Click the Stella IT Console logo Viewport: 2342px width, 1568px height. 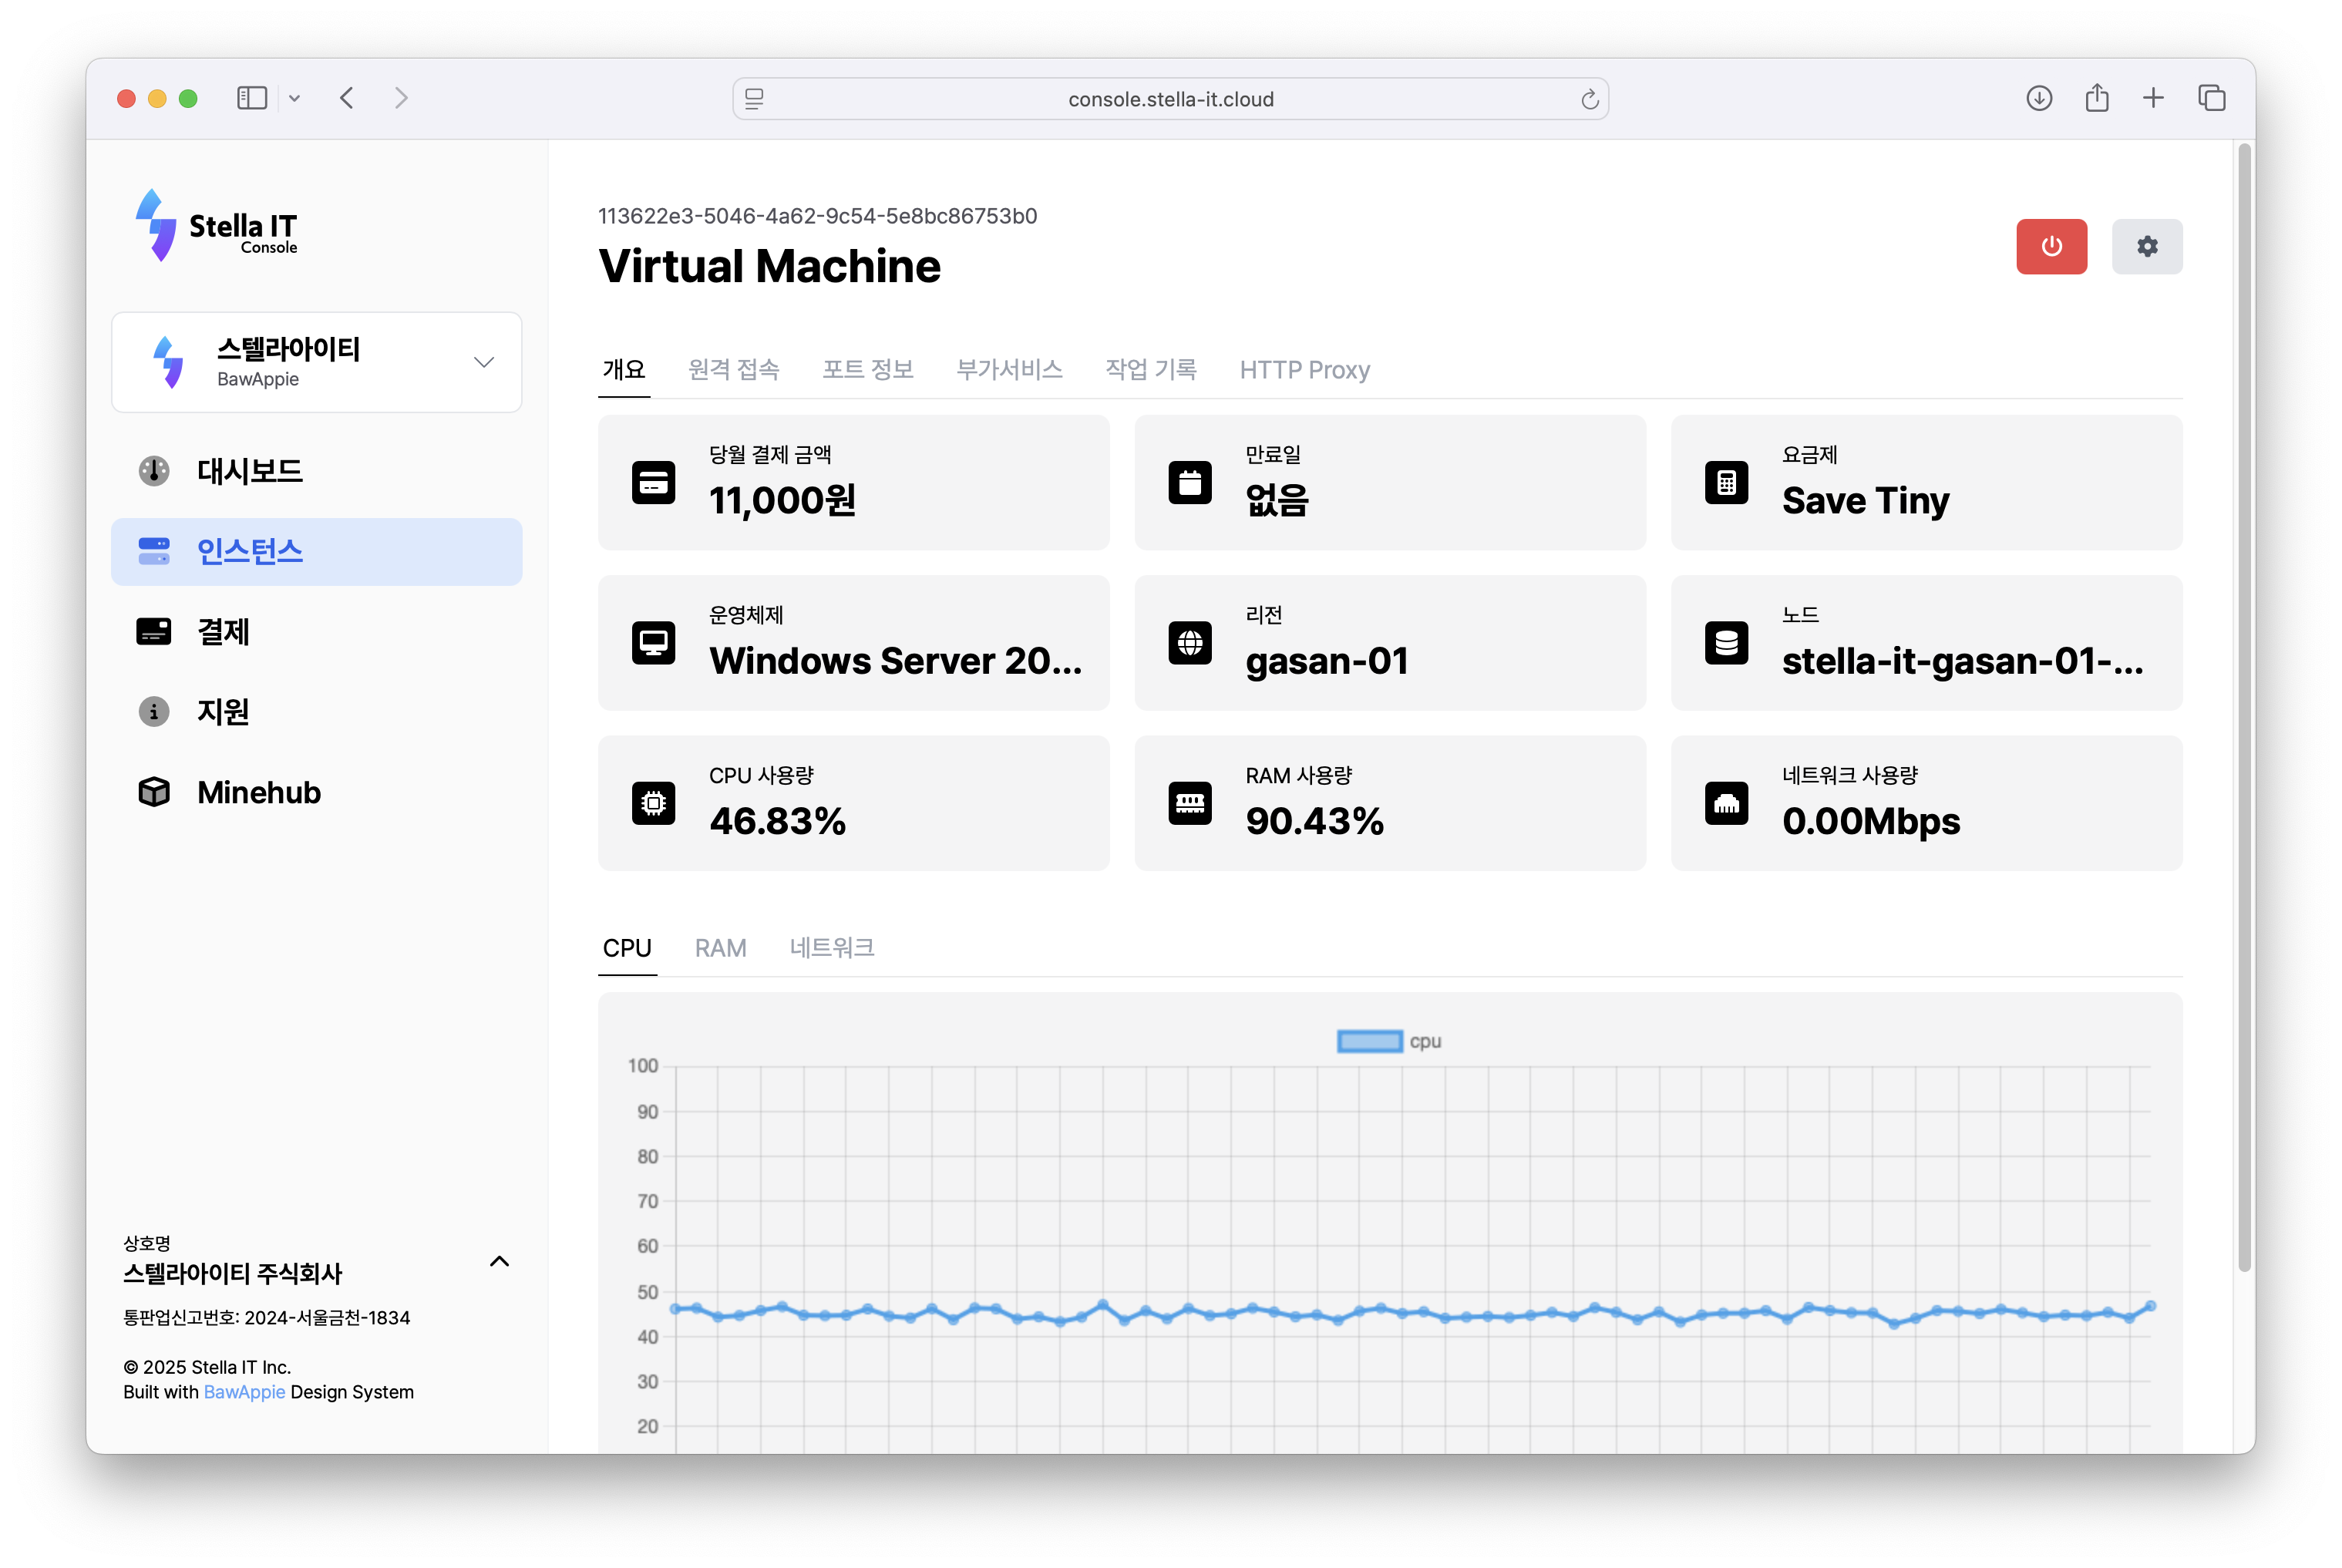pos(217,227)
